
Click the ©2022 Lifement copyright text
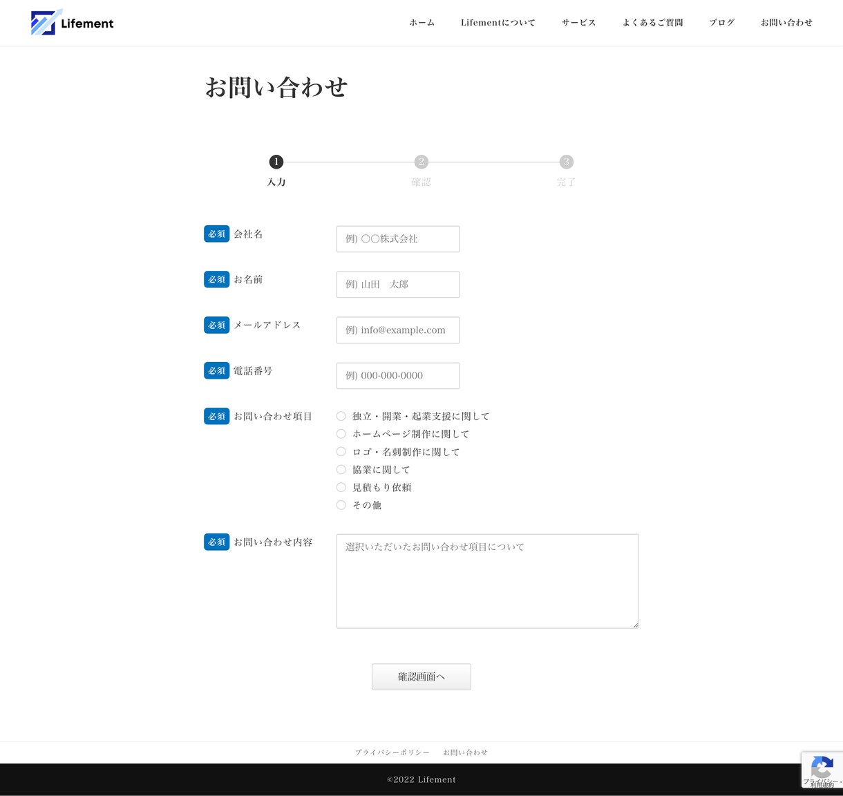click(421, 779)
